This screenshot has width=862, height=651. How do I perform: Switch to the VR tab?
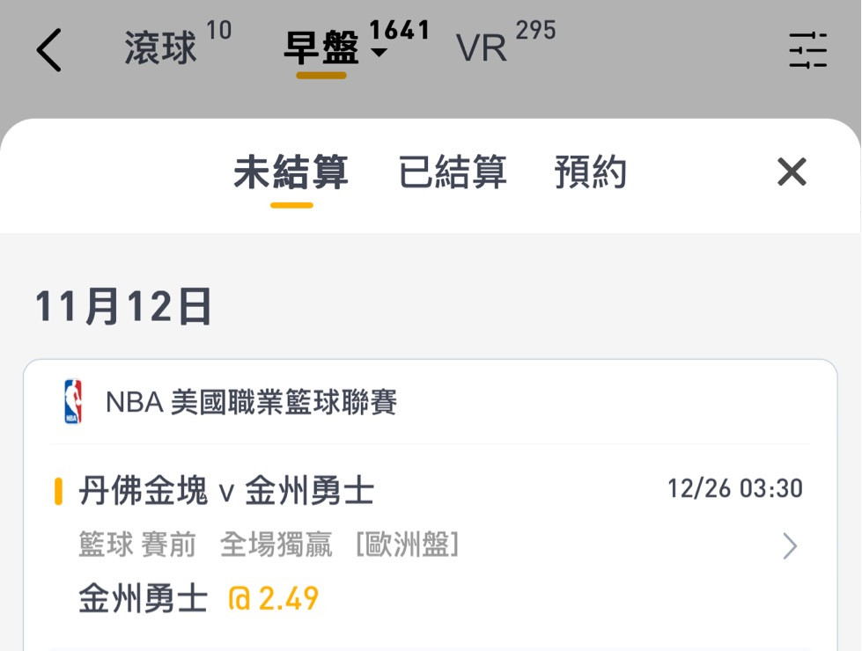tap(482, 48)
